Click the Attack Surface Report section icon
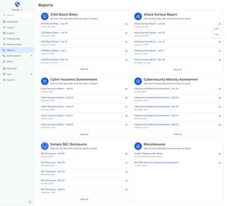The height and width of the screenshot is (206, 227). pos(138,17)
